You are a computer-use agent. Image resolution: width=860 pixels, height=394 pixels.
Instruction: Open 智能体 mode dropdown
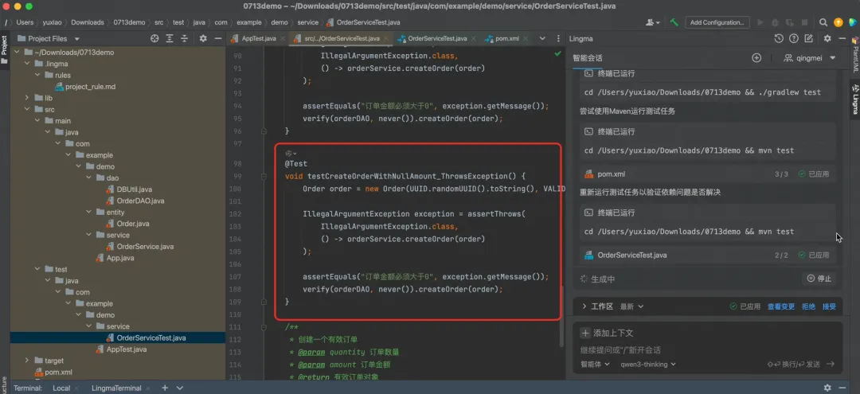coord(595,364)
